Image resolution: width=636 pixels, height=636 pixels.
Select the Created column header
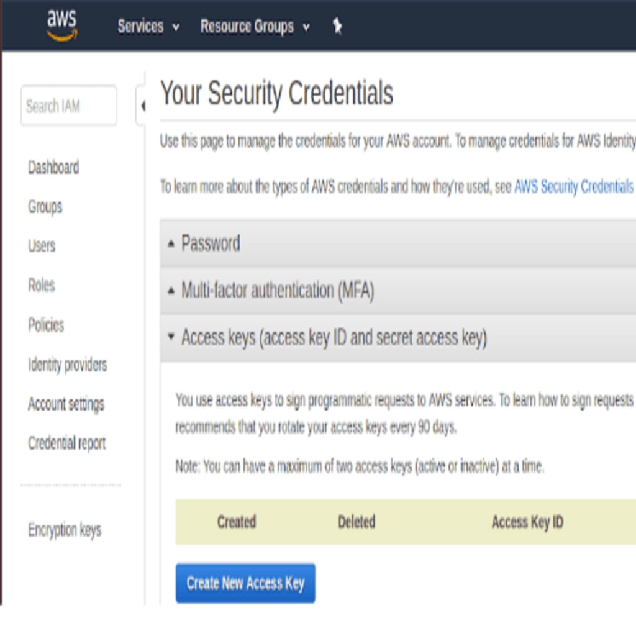(x=237, y=522)
